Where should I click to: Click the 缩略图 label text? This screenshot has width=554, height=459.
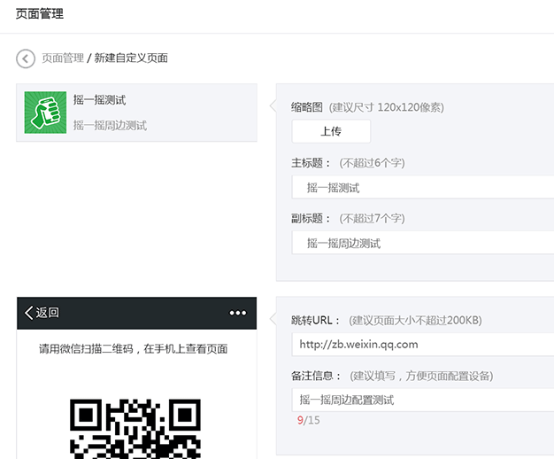307,107
